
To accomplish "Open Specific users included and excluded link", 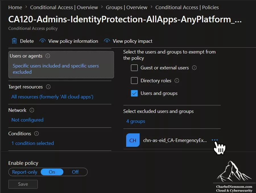I will [x=56, y=69].
